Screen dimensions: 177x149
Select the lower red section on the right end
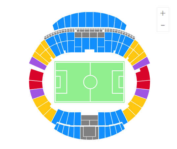pyautogui.click(x=143, y=85)
